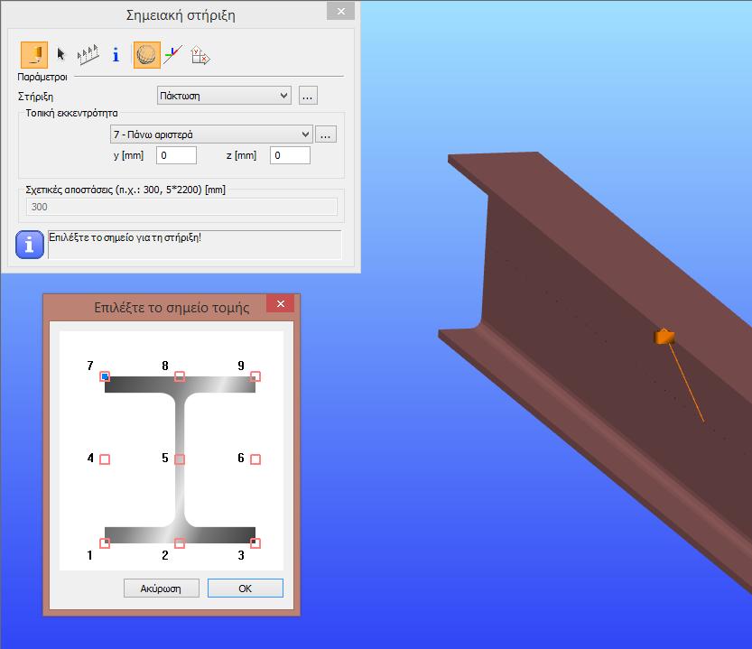Focus the z [mm] input field

290,155
